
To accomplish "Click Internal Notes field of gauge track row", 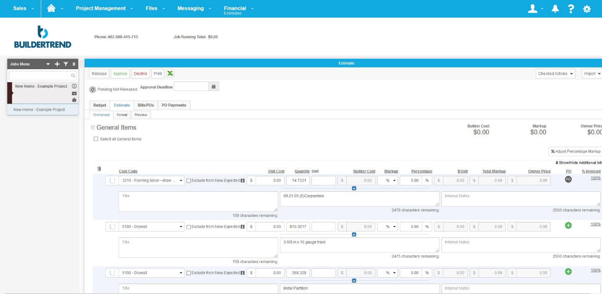I will point(521,245).
